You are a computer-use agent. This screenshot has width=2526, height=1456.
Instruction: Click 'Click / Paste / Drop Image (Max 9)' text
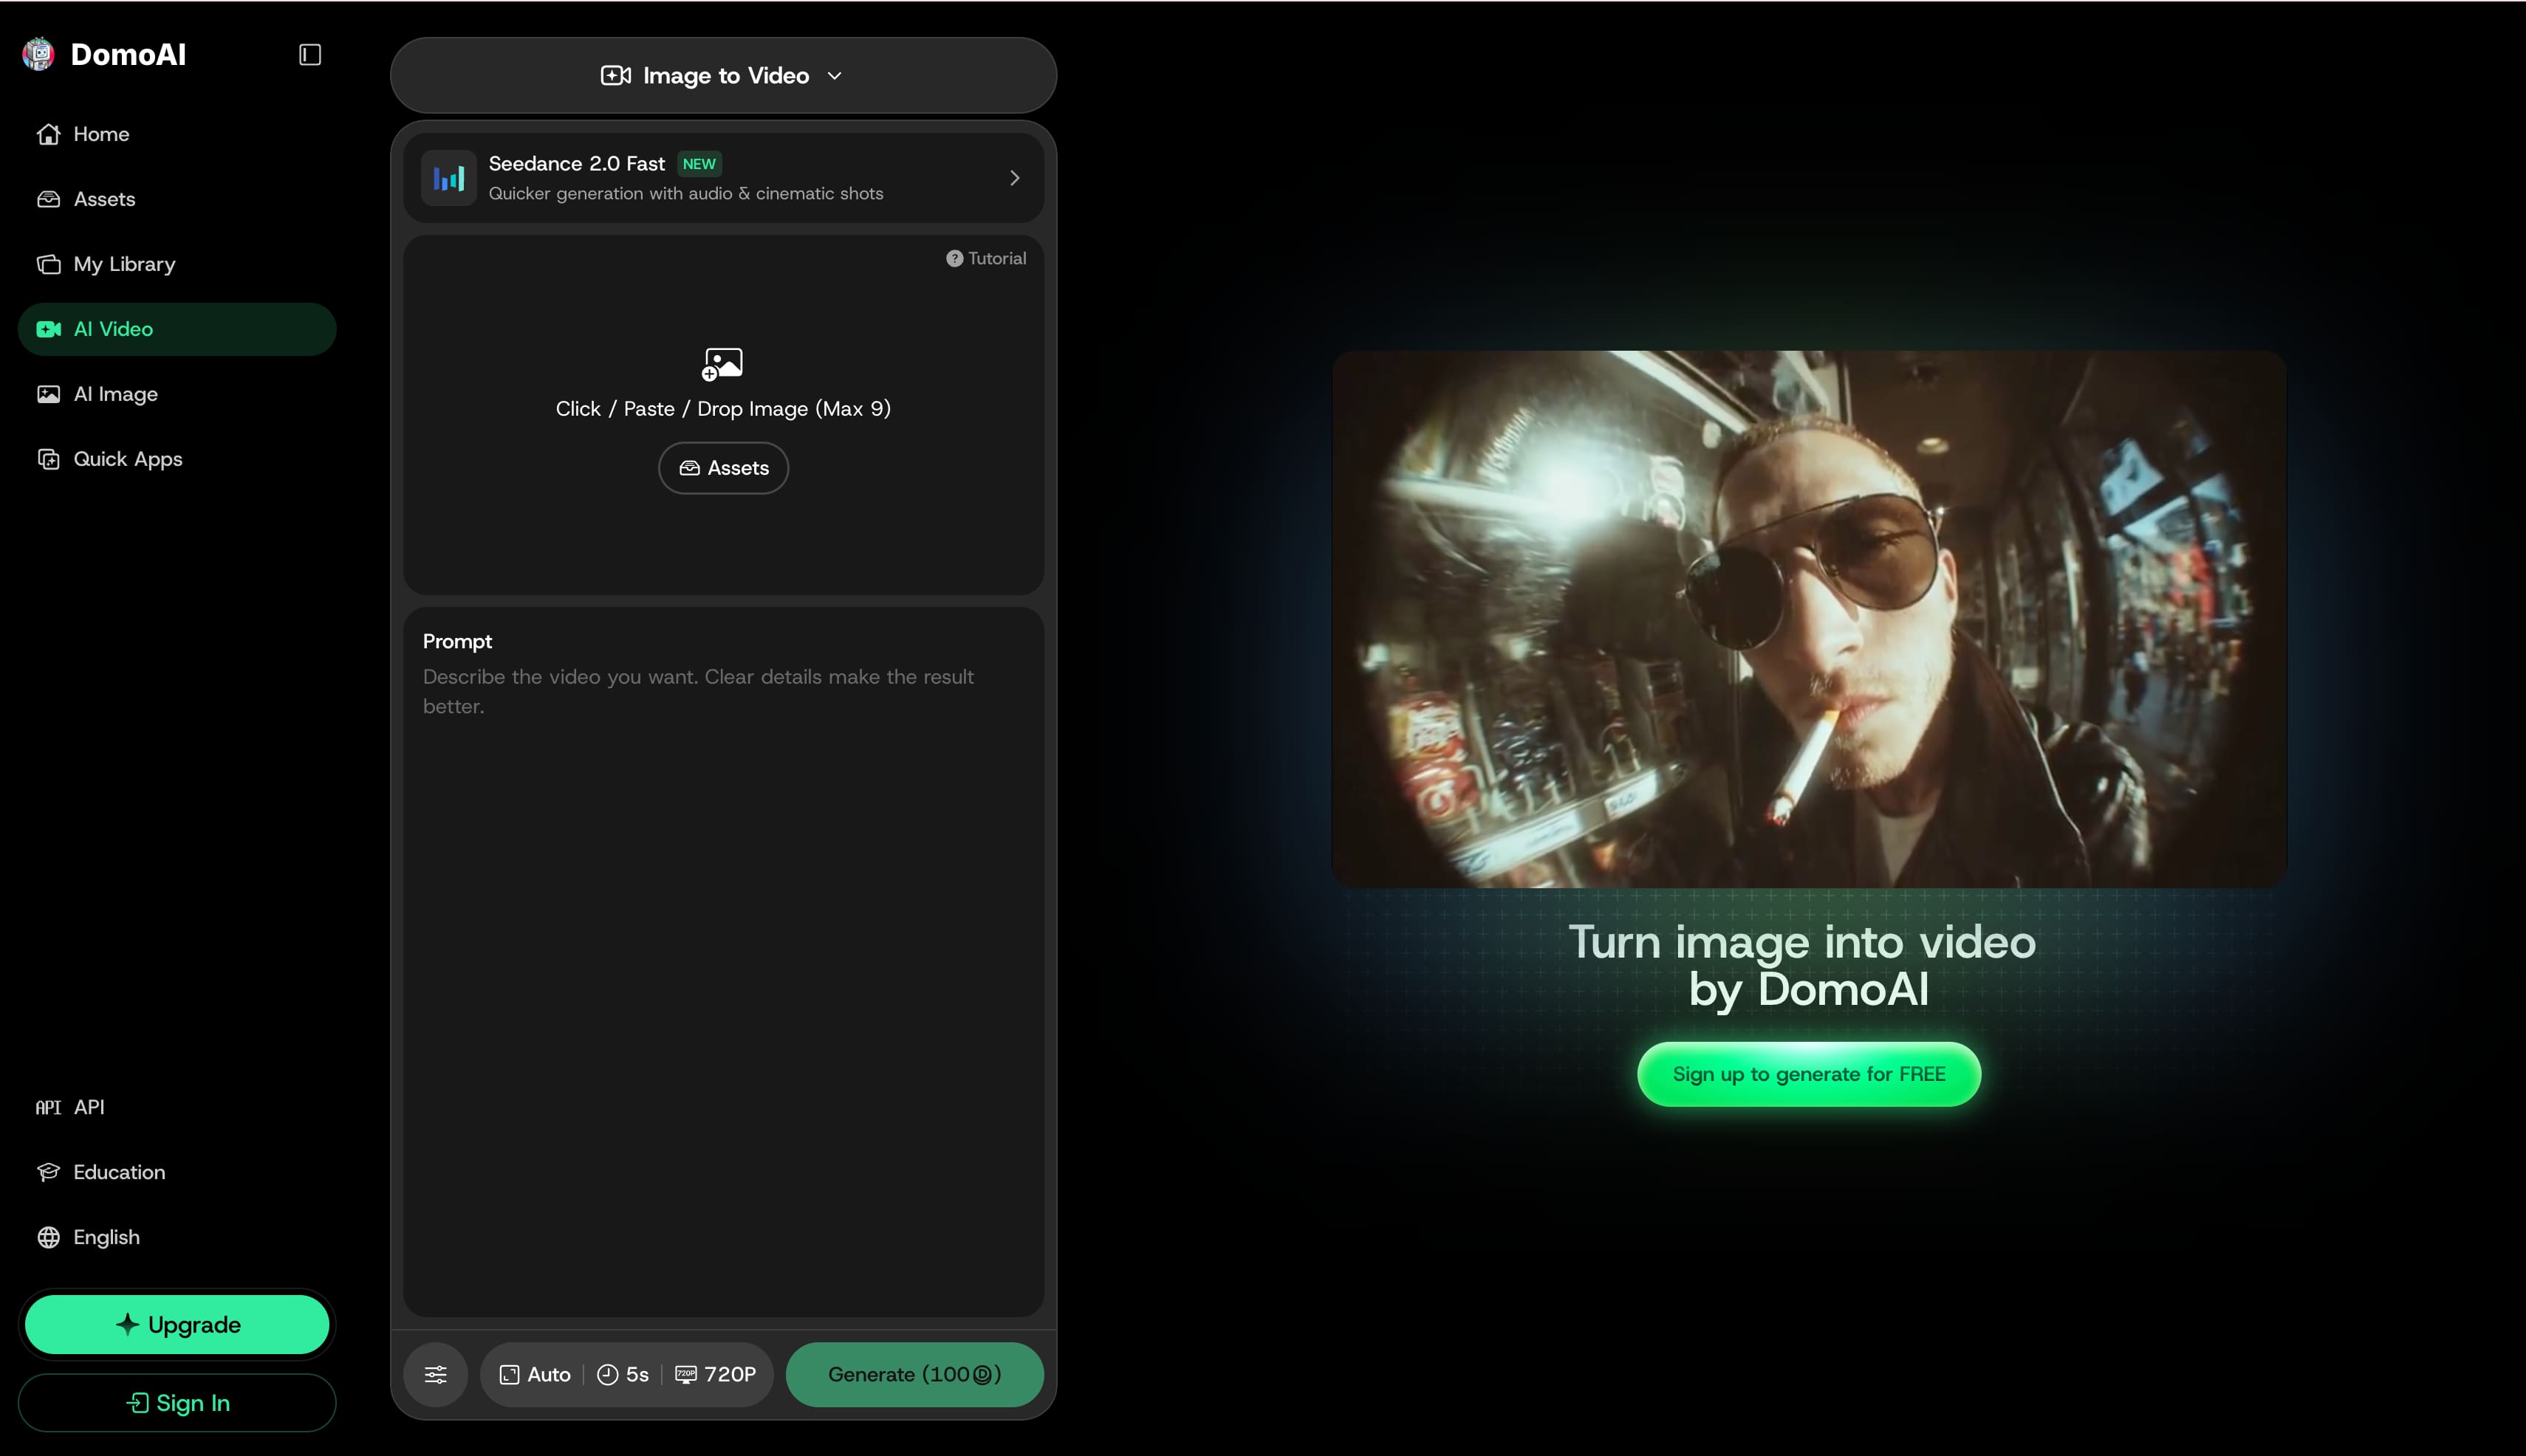[723, 409]
